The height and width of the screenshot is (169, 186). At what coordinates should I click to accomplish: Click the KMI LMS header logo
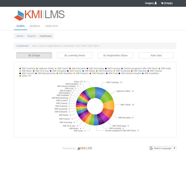pos(39,15)
